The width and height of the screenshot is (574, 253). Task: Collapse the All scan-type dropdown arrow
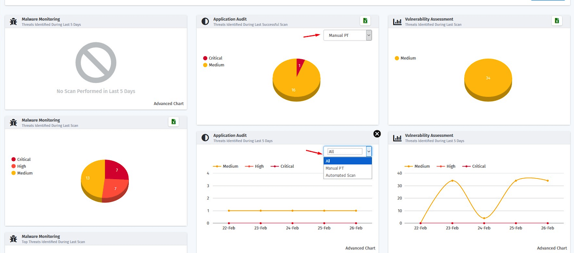(369, 151)
